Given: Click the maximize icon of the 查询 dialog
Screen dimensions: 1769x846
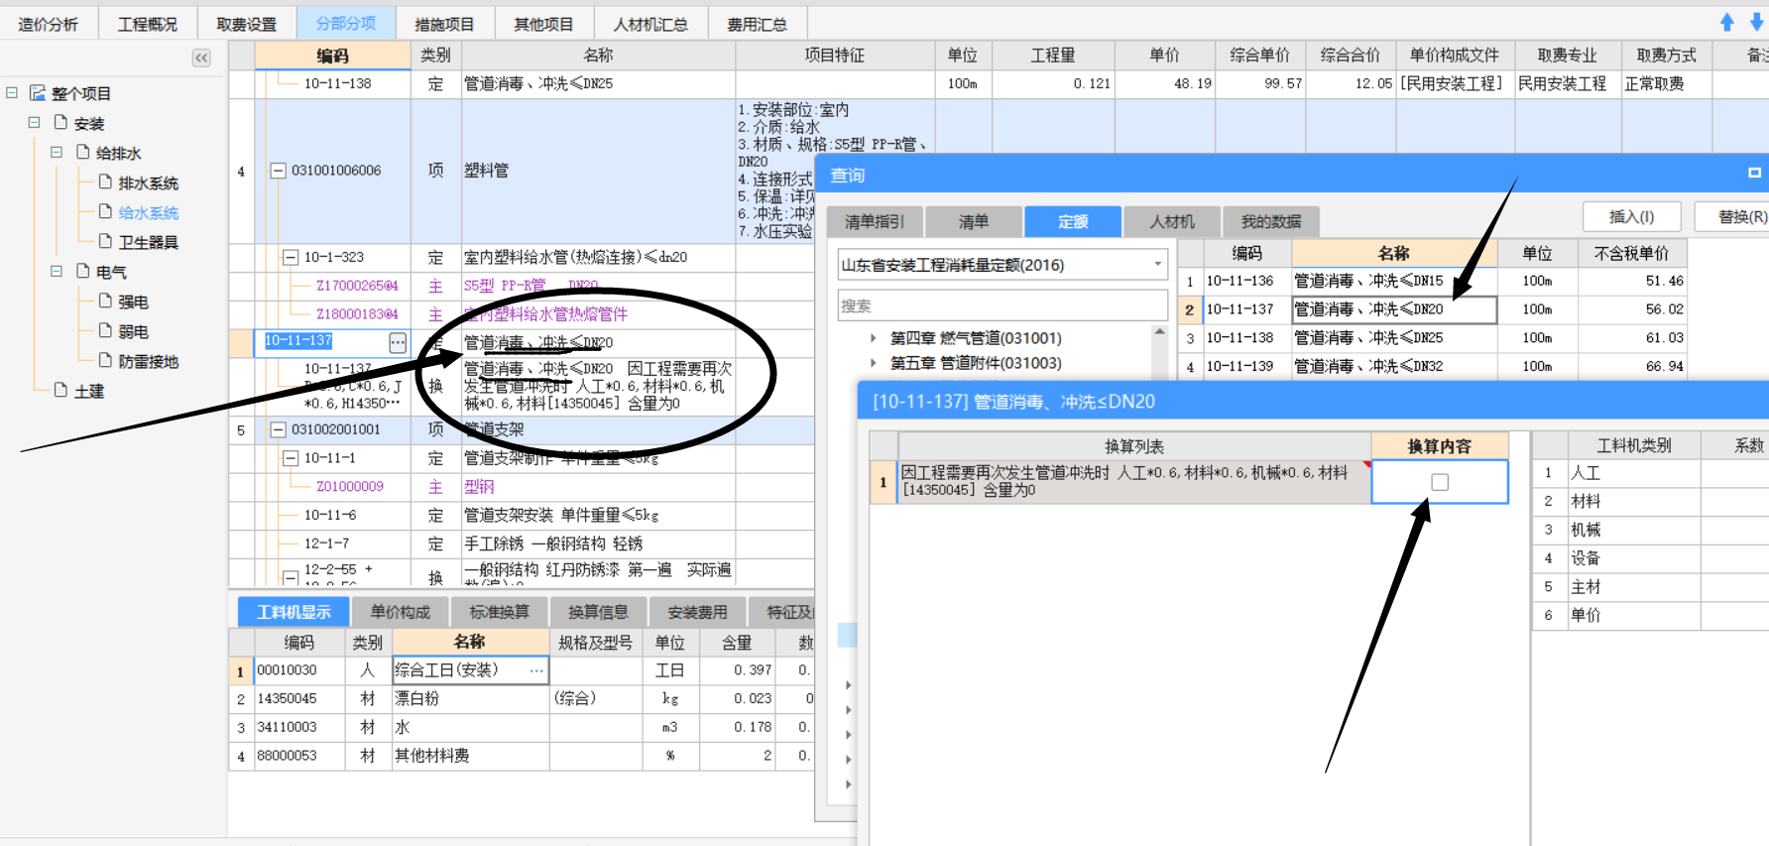Looking at the screenshot, I should [1754, 173].
